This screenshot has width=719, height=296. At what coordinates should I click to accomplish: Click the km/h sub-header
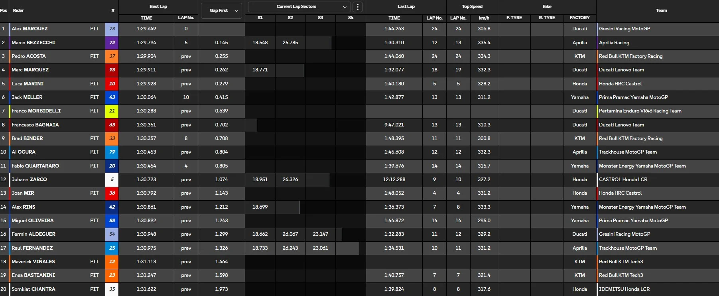pyautogui.click(x=484, y=18)
